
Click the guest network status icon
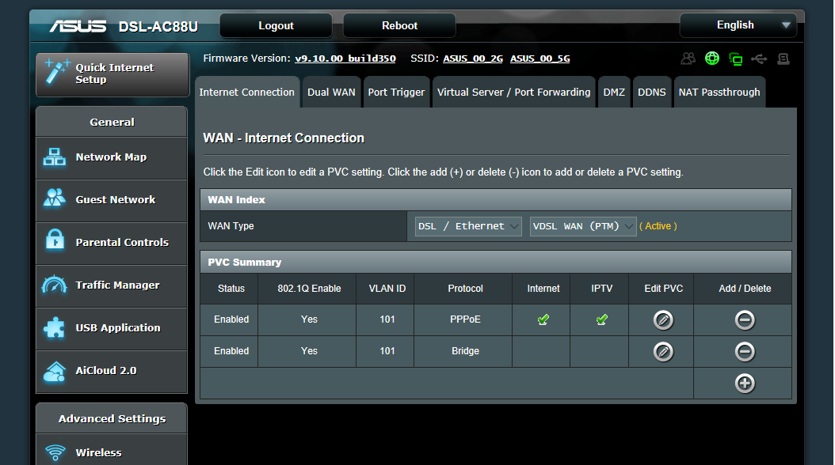pyautogui.click(x=688, y=59)
